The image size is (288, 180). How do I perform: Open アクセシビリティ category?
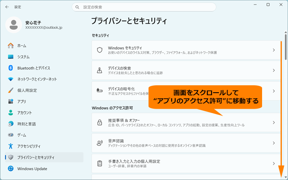point(44,146)
